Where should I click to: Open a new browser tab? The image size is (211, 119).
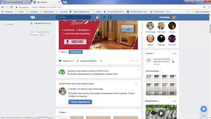pyautogui.click(x=65, y=2)
